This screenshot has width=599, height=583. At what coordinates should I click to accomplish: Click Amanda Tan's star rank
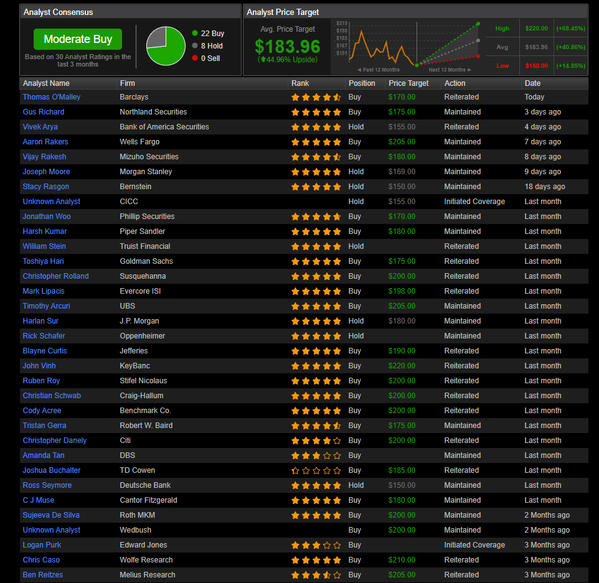pyautogui.click(x=316, y=455)
